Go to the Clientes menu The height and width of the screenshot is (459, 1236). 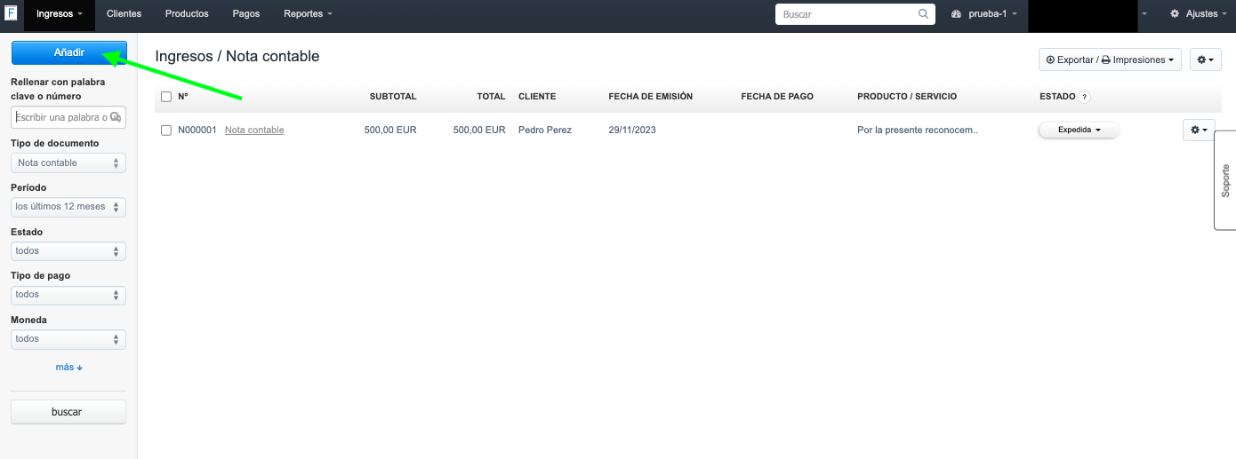[124, 14]
